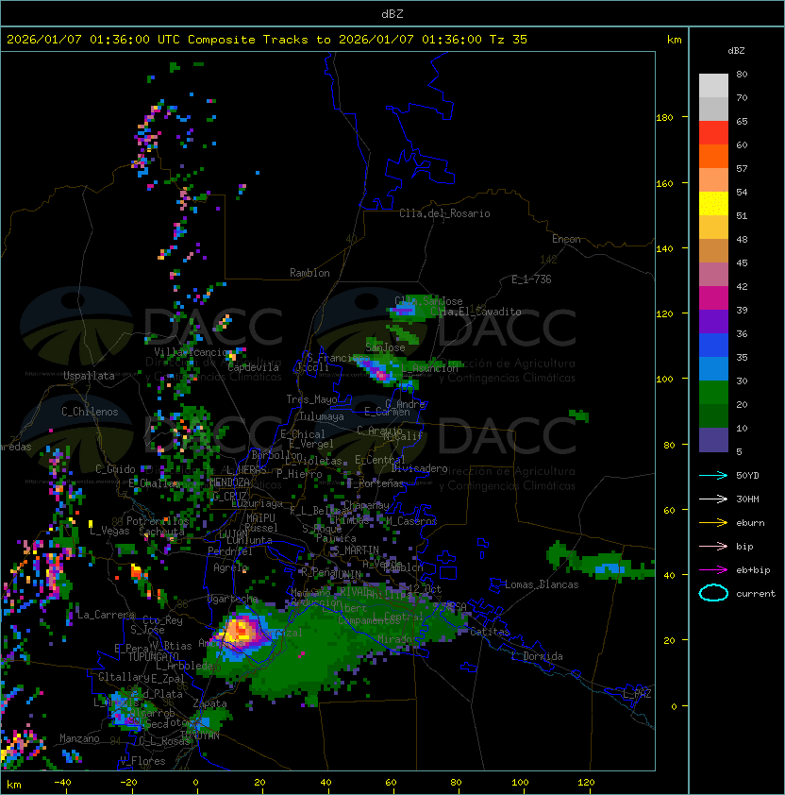The image size is (785, 795).
Task: Click the '57' dBZ legend value
Action: click(742, 168)
